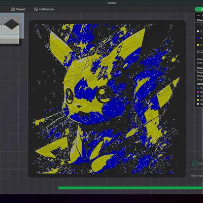Toggle the yellow Wipe legend swatch

tap(198, 100)
